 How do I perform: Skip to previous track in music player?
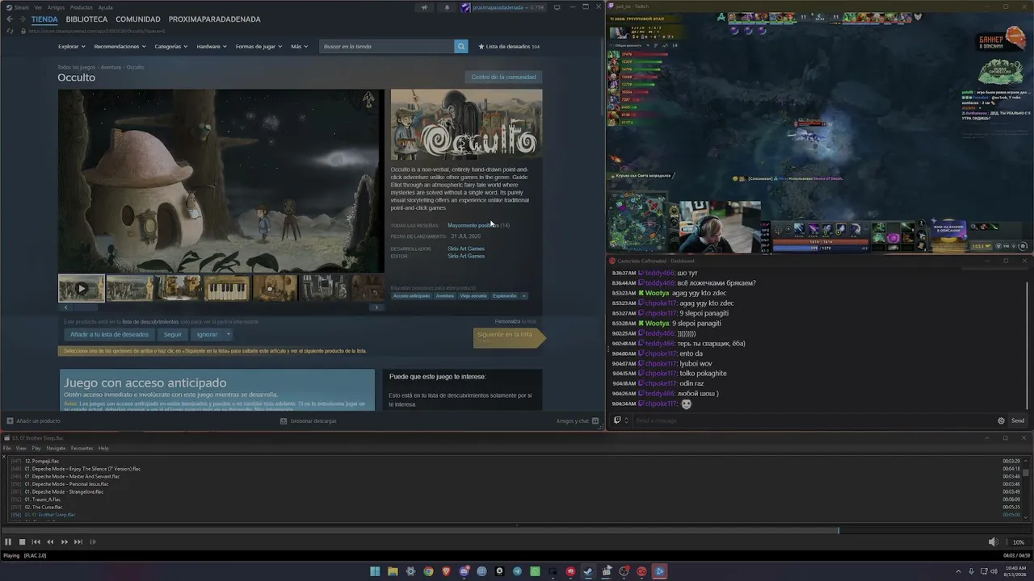point(36,542)
